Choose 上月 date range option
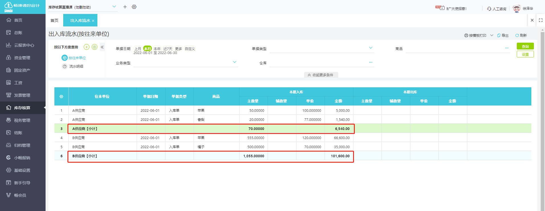545x211 pixels. click(x=138, y=49)
